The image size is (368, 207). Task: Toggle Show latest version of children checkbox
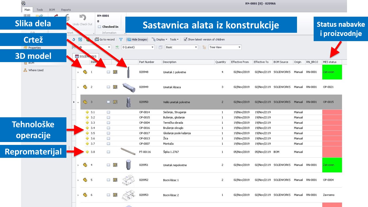coord(185,39)
